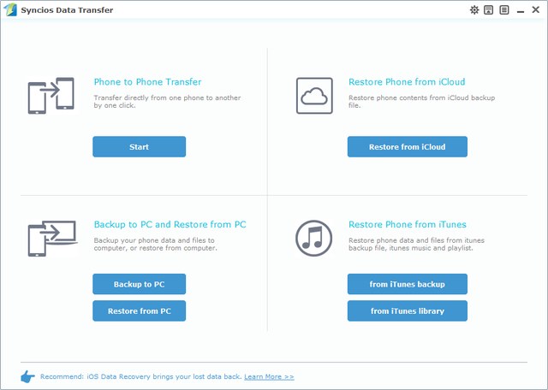Click the iTunes music note icon
548x390 pixels.
pyautogui.click(x=313, y=237)
